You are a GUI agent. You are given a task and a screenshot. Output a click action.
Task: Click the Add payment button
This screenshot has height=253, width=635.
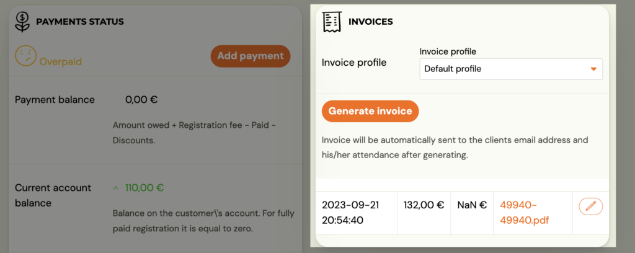tap(251, 56)
